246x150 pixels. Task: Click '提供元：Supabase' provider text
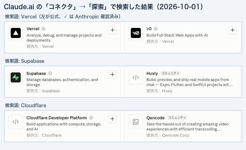point(43,91)
